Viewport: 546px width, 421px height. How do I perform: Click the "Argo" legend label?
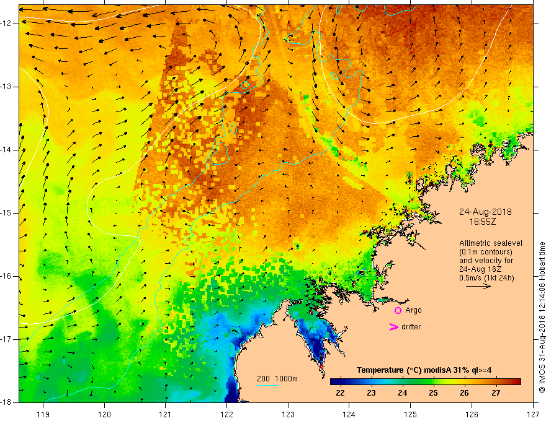413,311
